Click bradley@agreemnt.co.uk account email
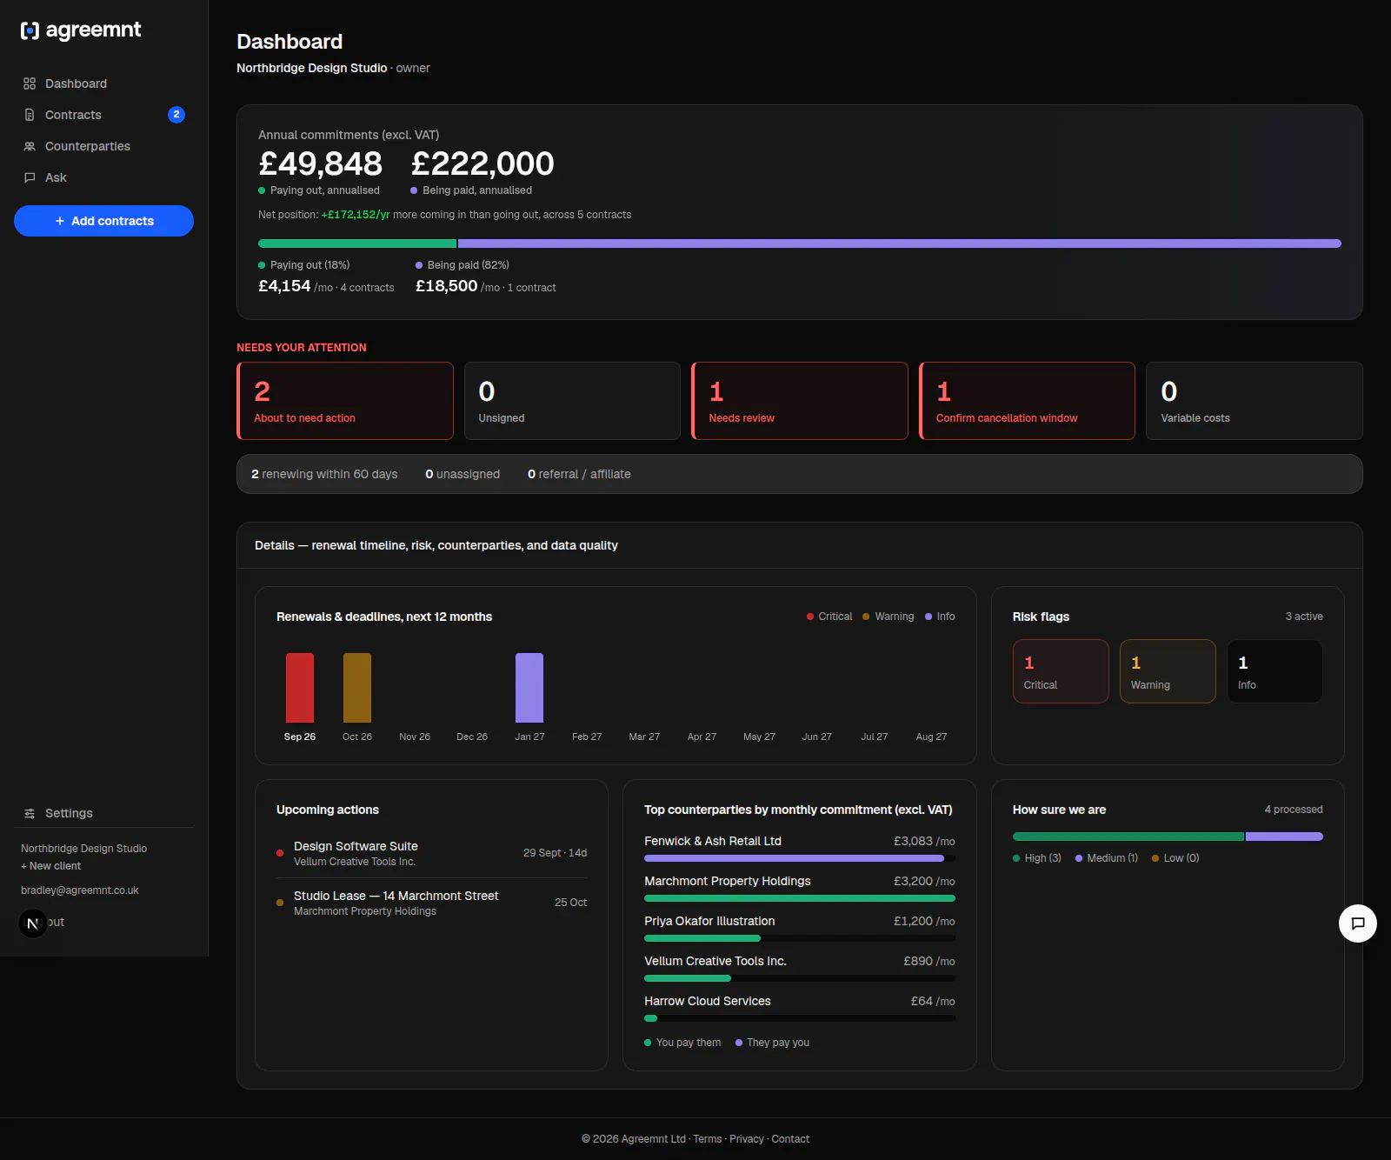Screen dimensions: 1391x1160 [x=80, y=890]
